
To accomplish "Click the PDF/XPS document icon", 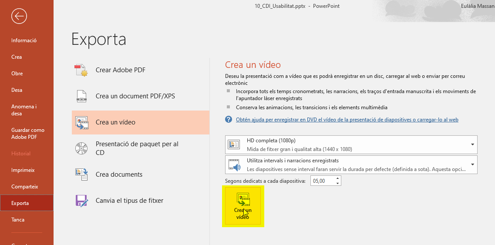I will tap(81, 96).
